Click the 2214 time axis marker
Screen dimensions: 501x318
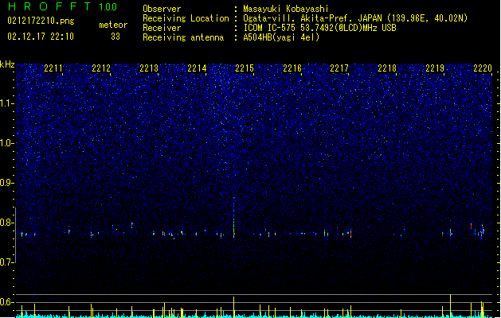click(x=197, y=68)
